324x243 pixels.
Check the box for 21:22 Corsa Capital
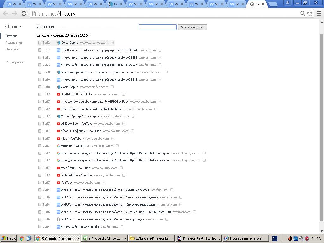click(x=40, y=43)
